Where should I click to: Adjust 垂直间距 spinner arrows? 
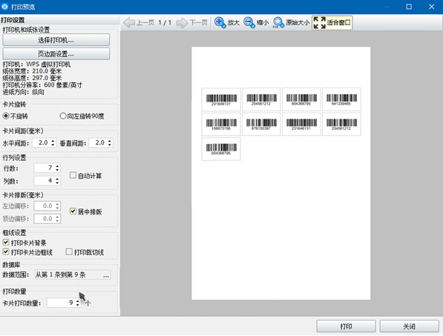[110, 143]
